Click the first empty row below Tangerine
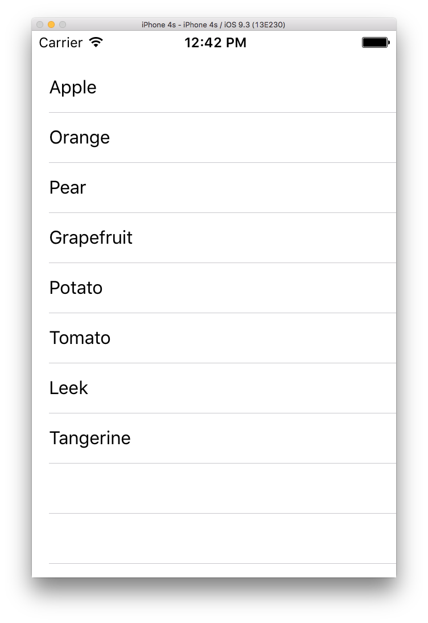The image size is (428, 623). (x=214, y=488)
